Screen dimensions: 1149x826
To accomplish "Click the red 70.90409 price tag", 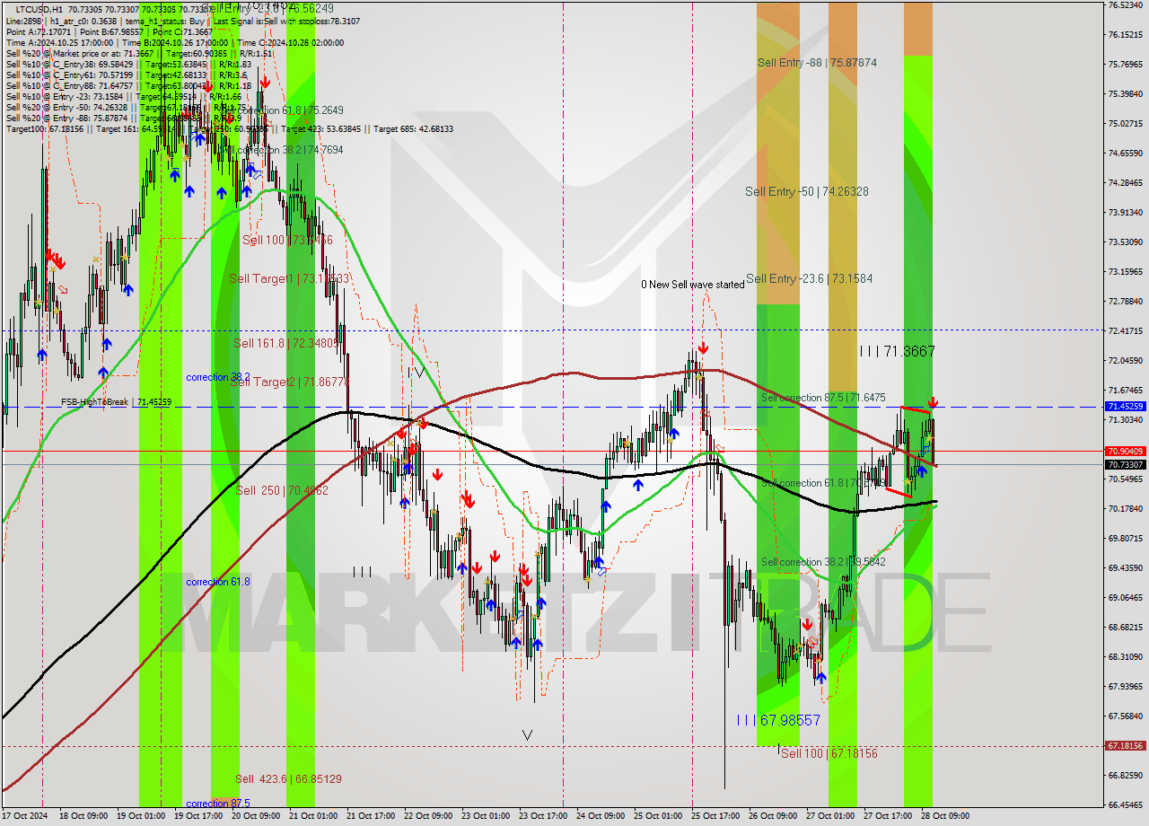I will (1125, 451).
